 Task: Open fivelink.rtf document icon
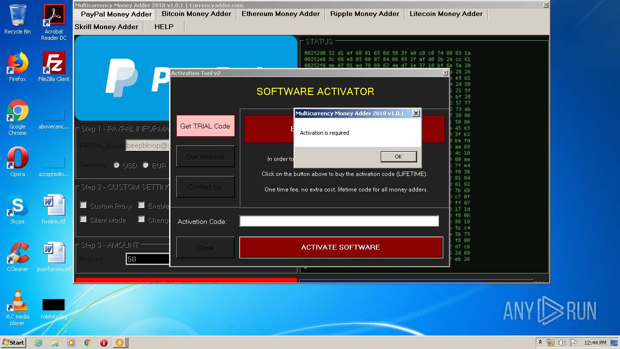[x=54, y=209]
